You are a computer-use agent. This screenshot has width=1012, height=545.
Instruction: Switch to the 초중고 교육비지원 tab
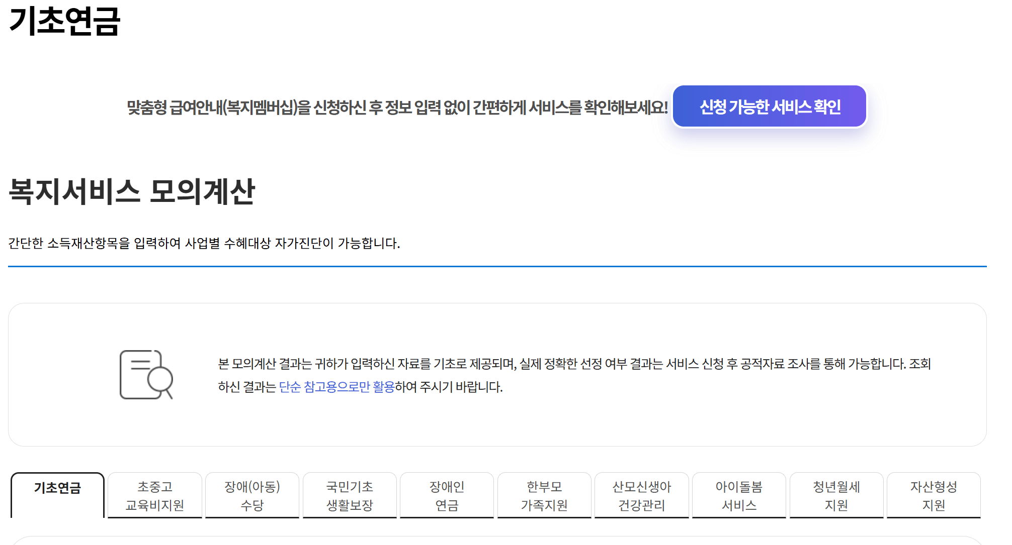pos(154,495)
